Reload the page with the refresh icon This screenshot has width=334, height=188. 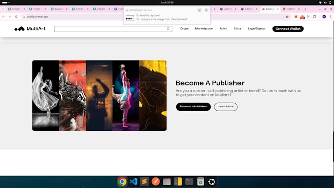click(x=16, y=16)
